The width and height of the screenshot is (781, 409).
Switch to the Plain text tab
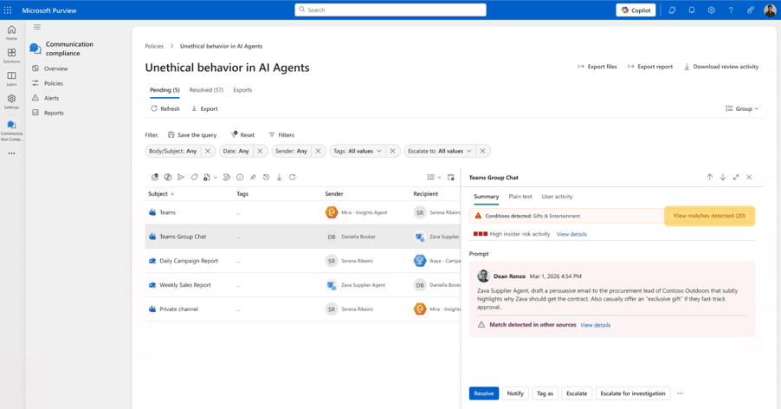[x=520, y=197]
